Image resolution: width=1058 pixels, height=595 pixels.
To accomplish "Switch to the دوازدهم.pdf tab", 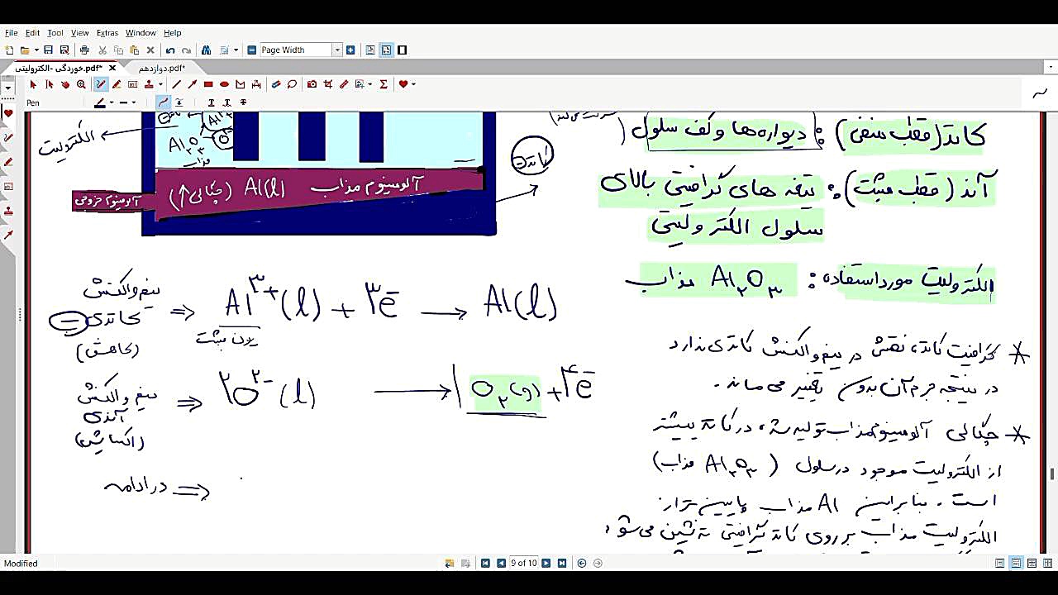I will point(162,68).
